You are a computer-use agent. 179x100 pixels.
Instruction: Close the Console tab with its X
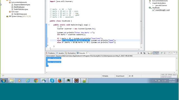pos(86,53)
